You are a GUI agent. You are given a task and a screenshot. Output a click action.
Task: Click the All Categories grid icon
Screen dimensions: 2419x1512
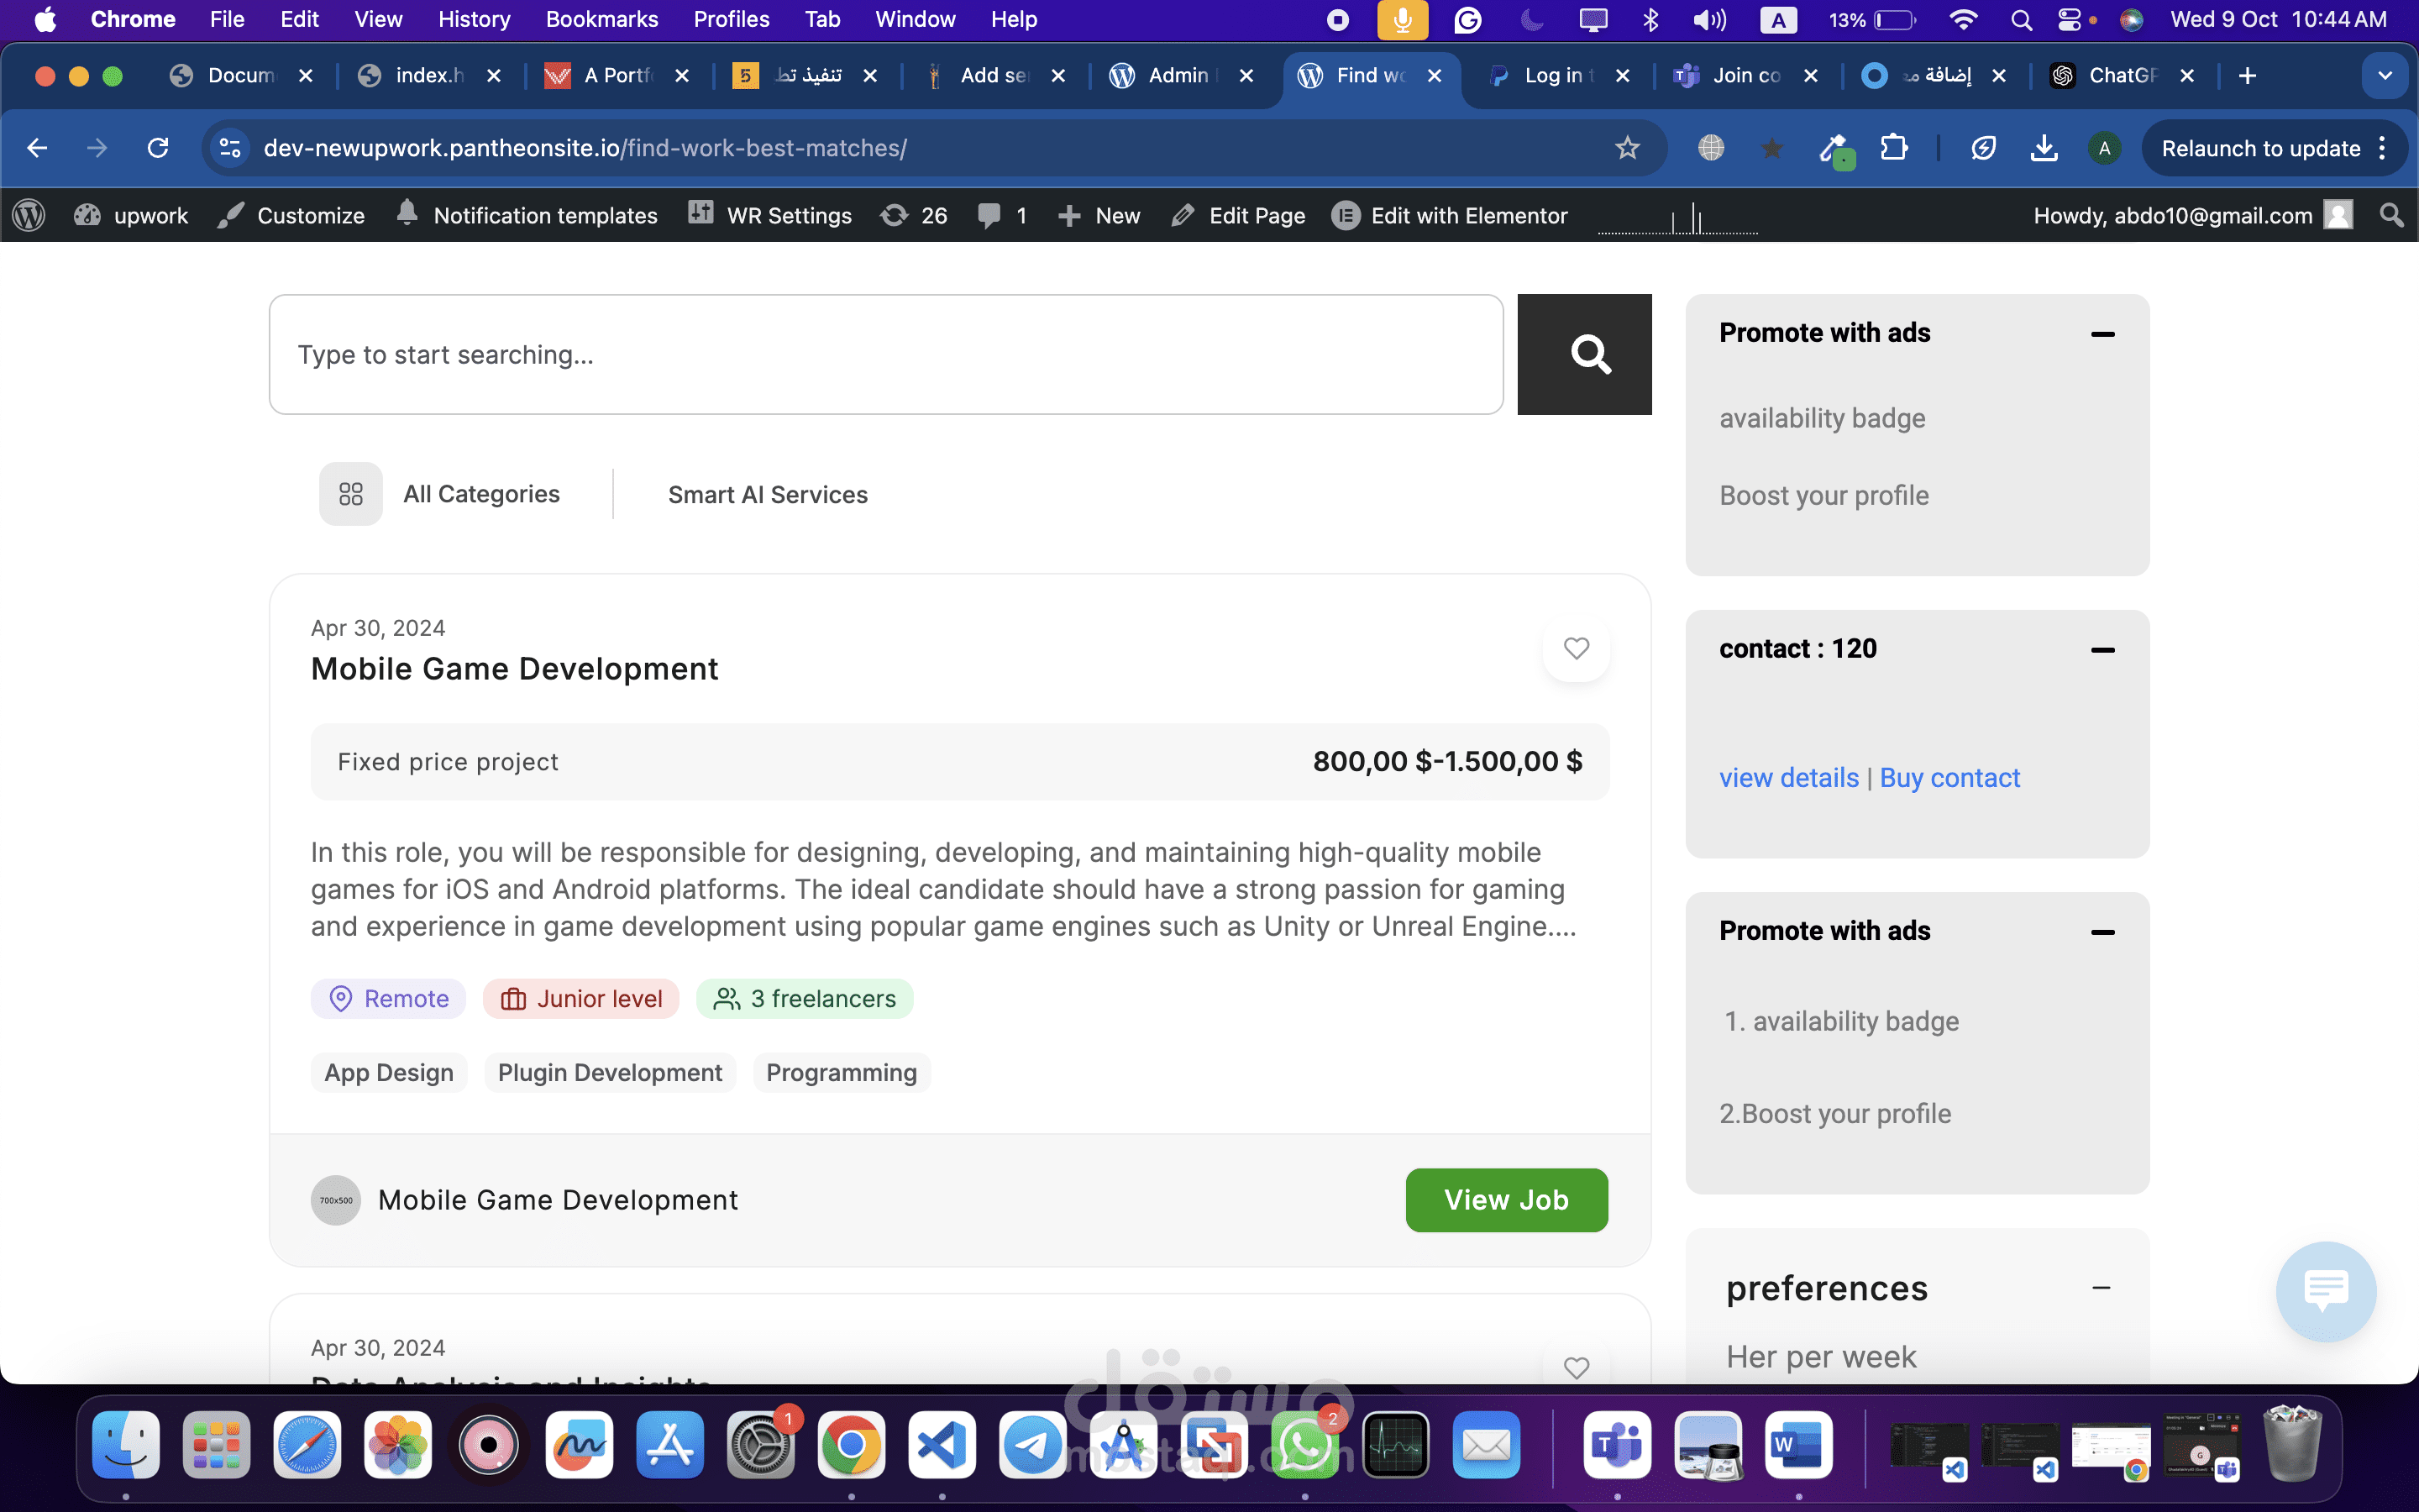(350, 494)
